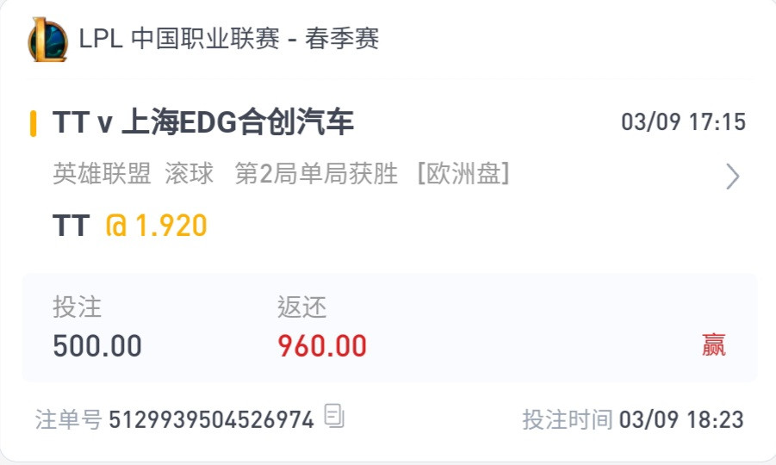This screenshot has width=776, height=465.
Task: Click the [欧洲盘] odds format label
Action: (463, 174)
